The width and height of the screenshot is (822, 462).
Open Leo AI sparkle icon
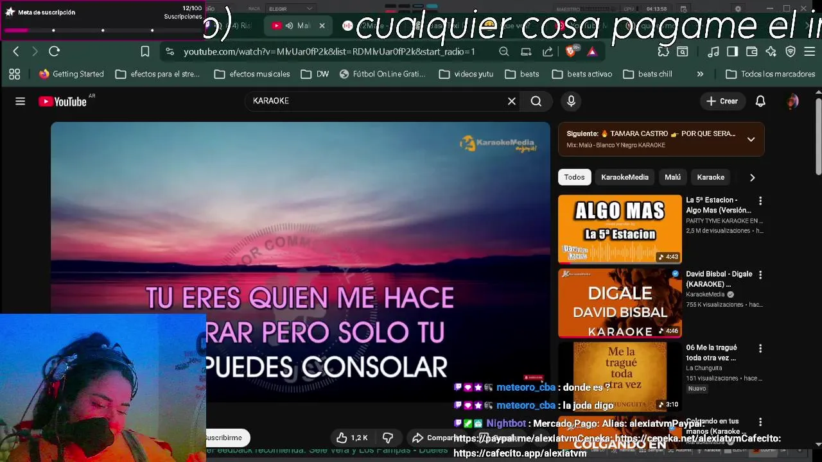tap(771, 51)
